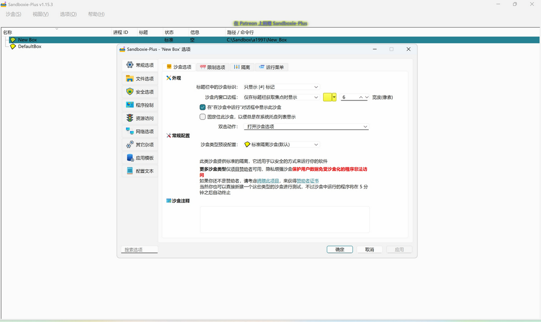Image resolution: width=541 pixels, height=322 pixels.
Task: Select the 其它杂项 gears icon
Action: coord(130,144)
